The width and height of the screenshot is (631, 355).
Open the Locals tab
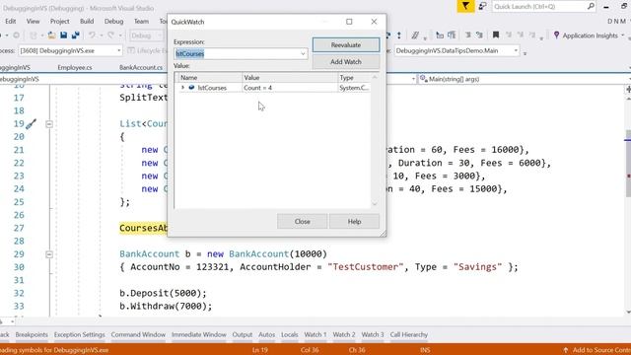[289, 334]
